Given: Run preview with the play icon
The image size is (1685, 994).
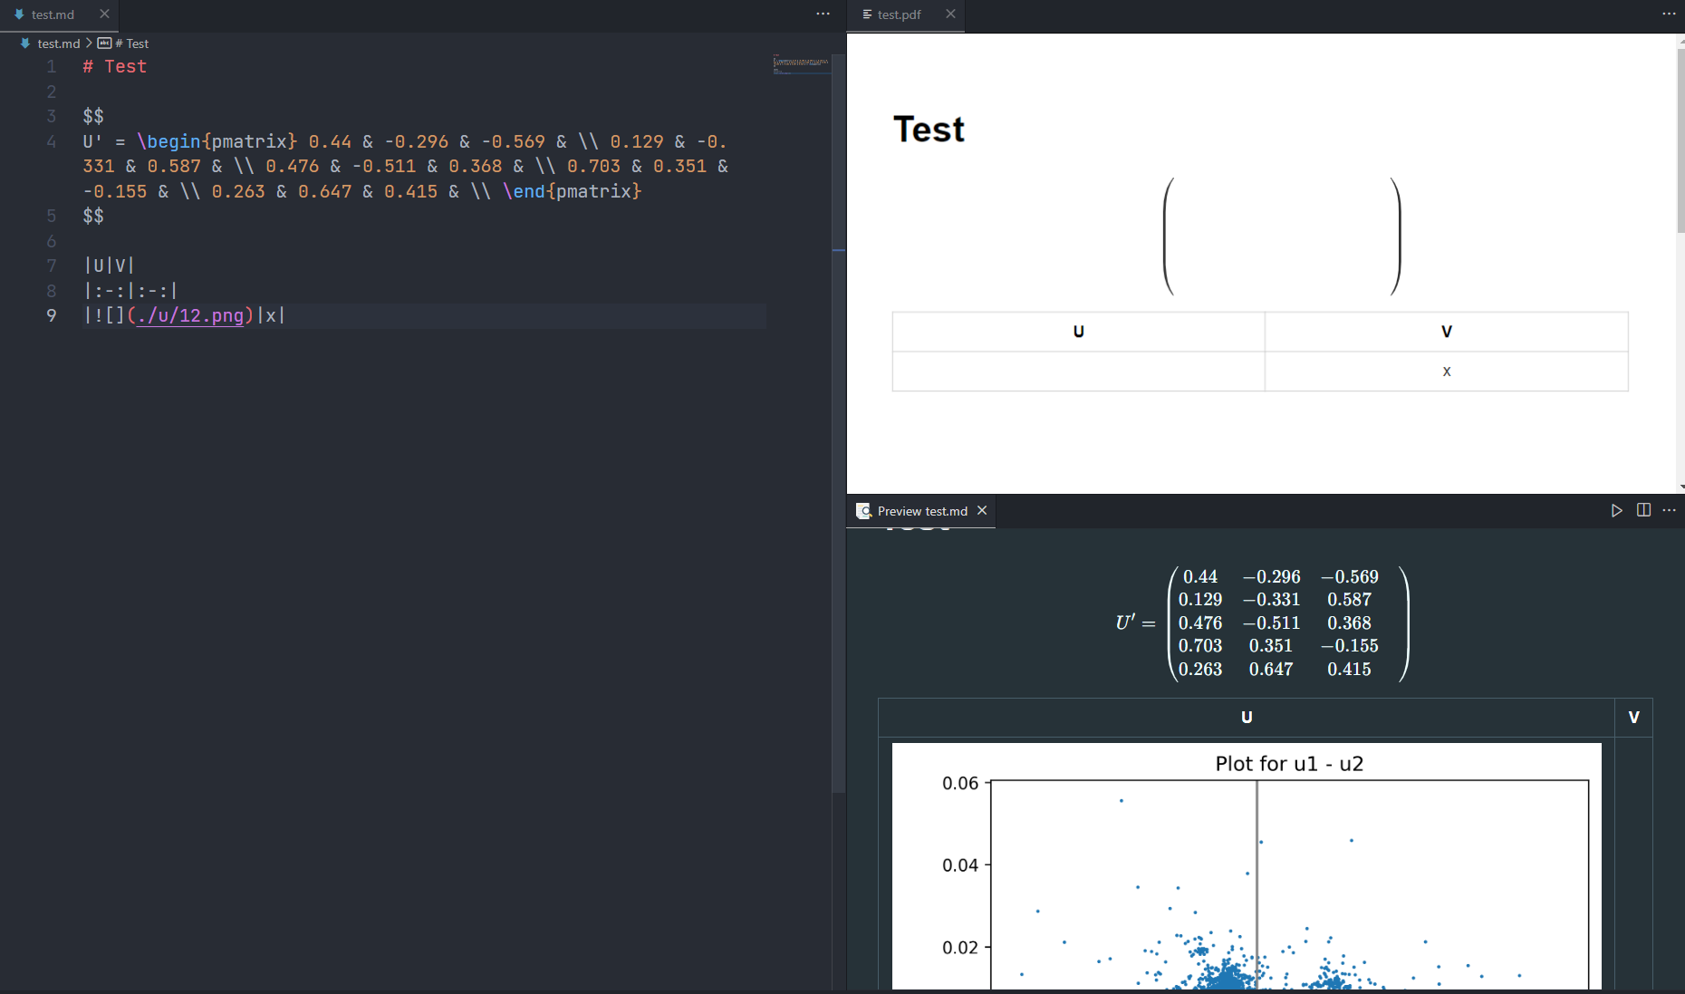Looking at the screenshot, I should click(1617, 510).
